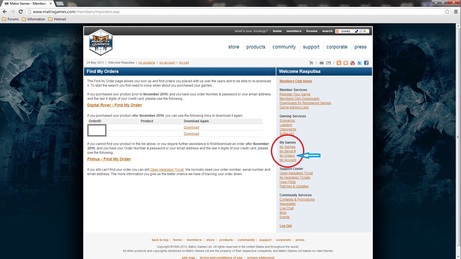Open Plimus - Find My Order
This screenshot has height=259, width=461.
coord(109,159)
